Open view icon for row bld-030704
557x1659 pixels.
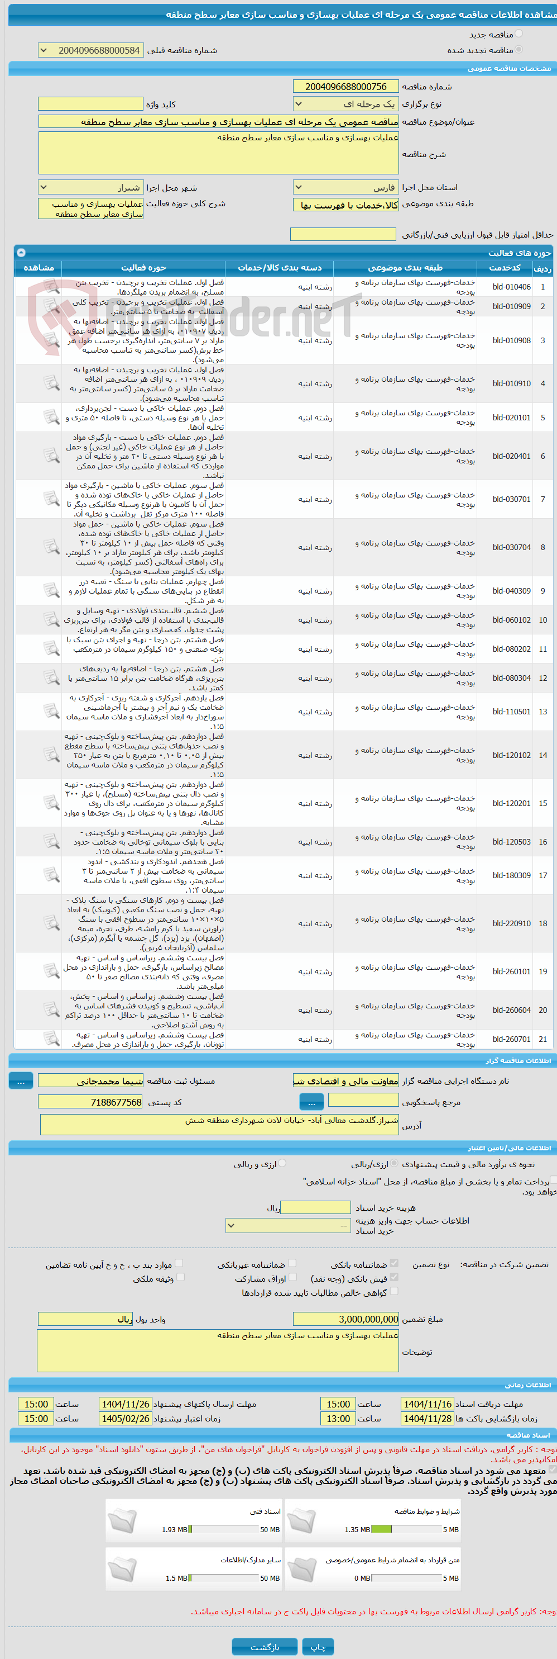click(51, 547)
